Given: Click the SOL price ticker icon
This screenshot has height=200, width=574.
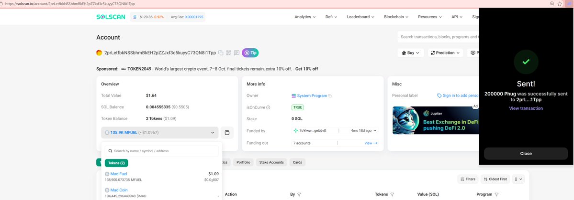Looking at the screenshot, I should [x=135, y=17].
